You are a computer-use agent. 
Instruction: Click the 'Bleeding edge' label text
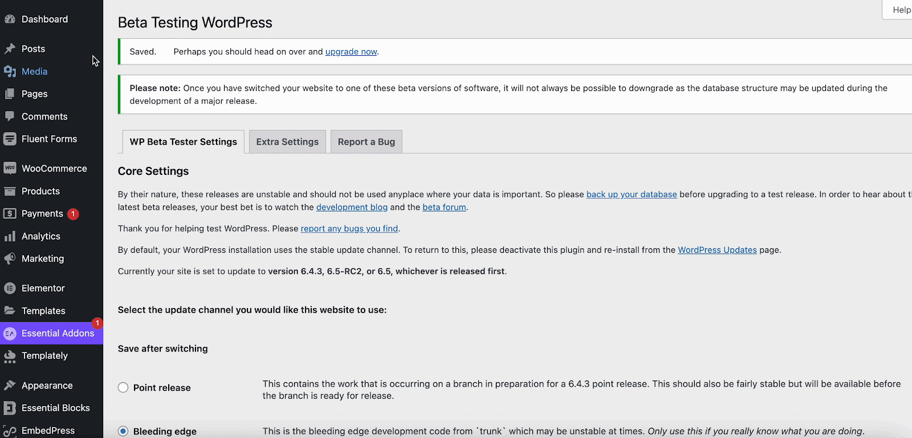[x=165, y=432]
